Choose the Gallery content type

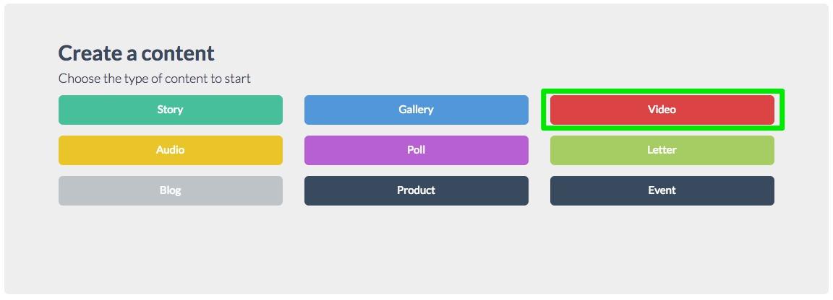416,110
